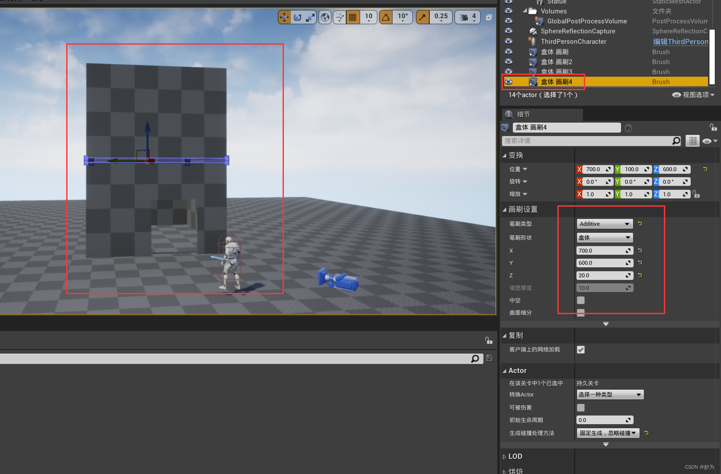Image resolution: width=721 pixels, height=474 pixels.
Task: Toggle visibility of SphereReflectionCapture
Action: [x=509, y=31]
